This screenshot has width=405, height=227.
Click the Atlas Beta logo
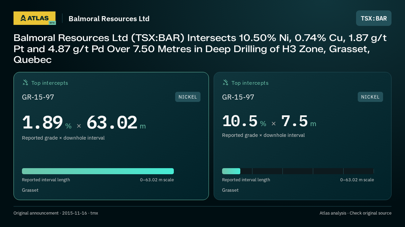[x=34, y=18]
